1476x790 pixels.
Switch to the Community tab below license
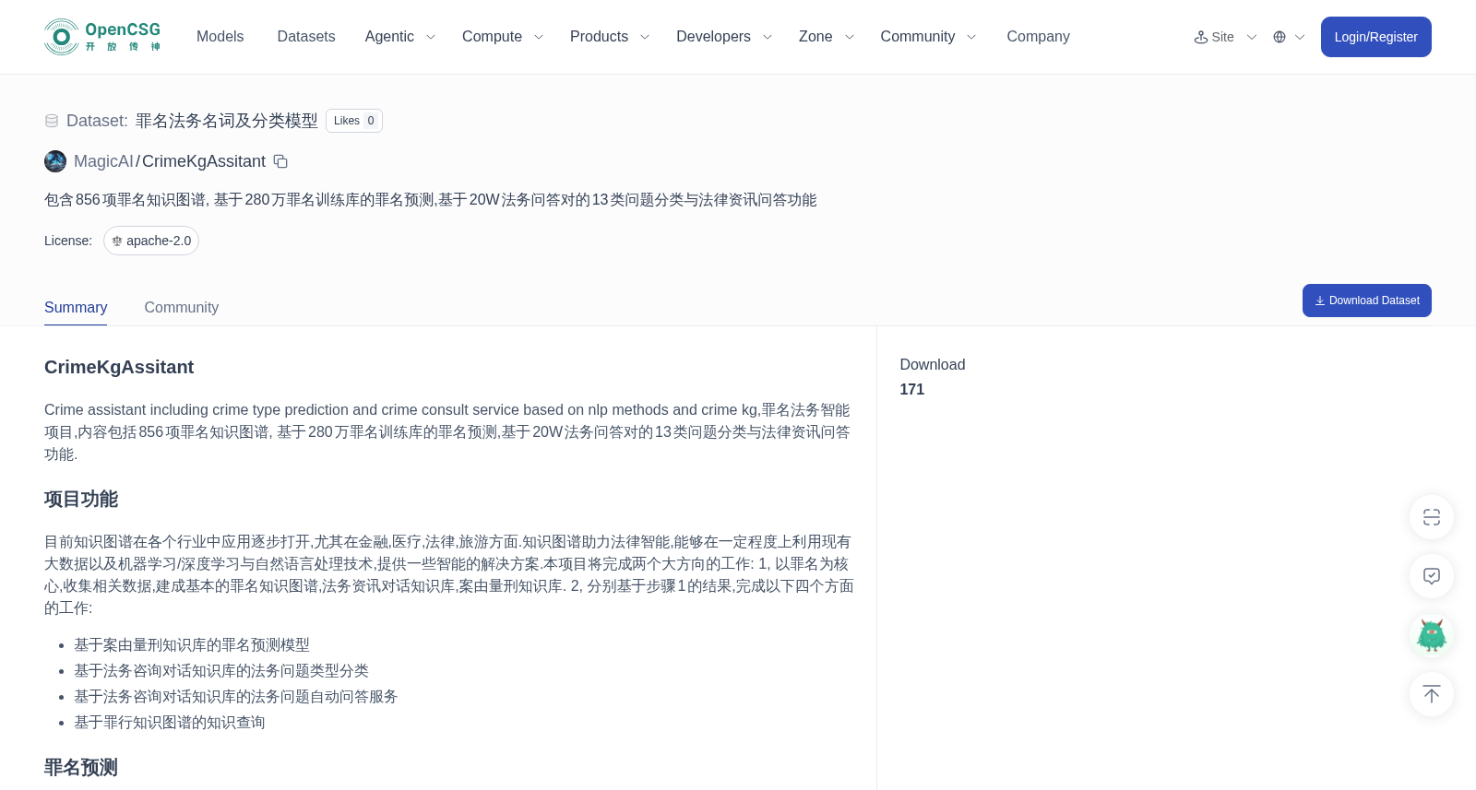[x=182, y=308]
